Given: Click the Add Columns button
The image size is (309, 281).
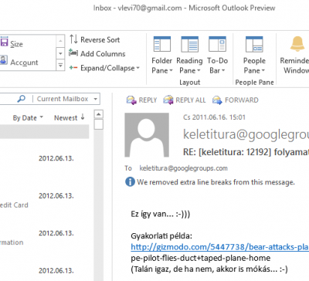Looking at the screenshot, I should [97, 53].
